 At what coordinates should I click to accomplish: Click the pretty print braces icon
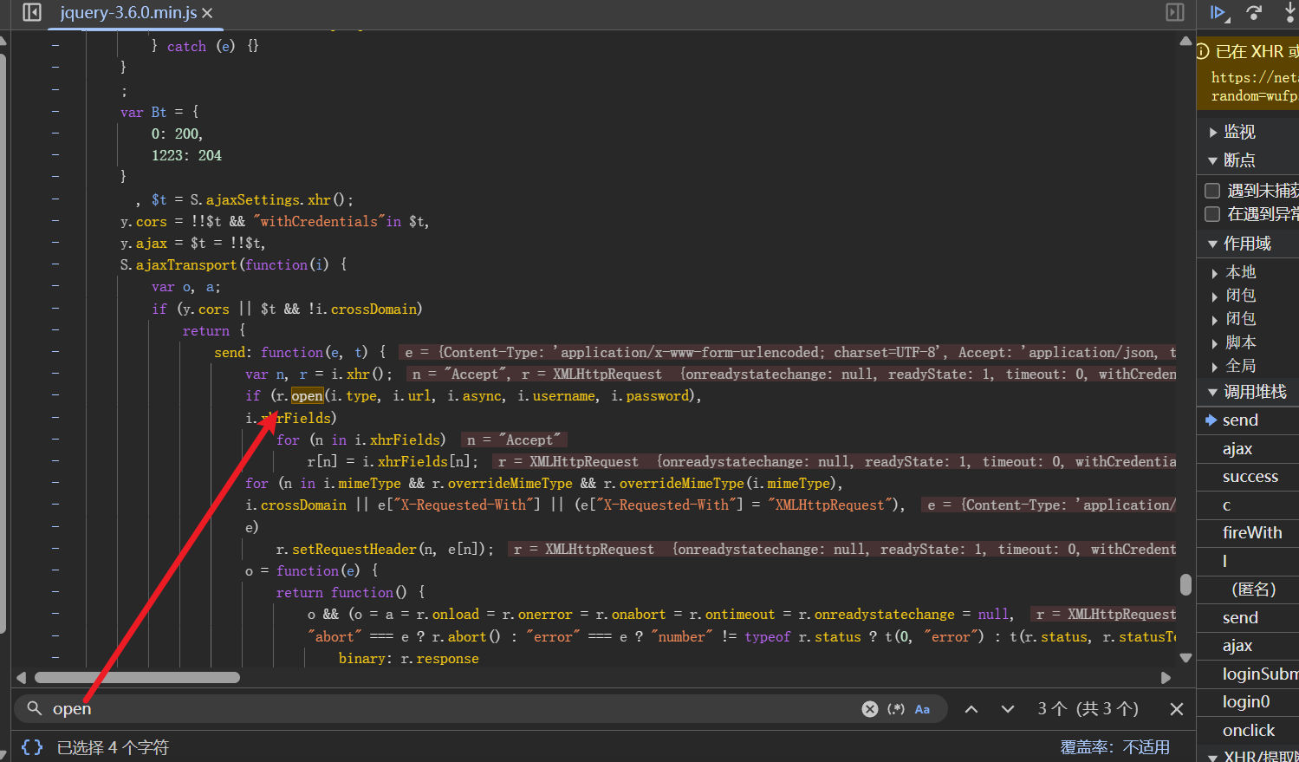(x=32, y=747)
